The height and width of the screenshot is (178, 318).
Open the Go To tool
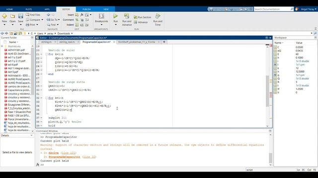point(53,20)
